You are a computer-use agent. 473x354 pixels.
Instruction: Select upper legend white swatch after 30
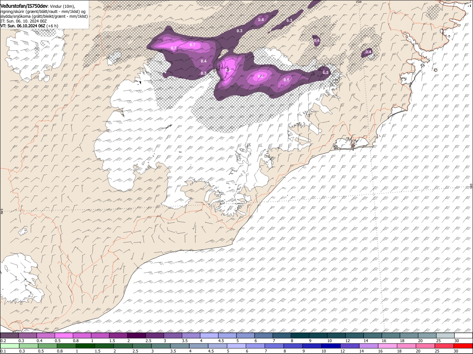point(463,336)
